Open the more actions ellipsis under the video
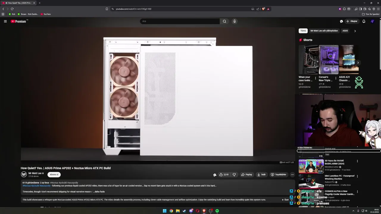Image resolution: width=381 pixels, height=214 pixels. pos(292,175)
